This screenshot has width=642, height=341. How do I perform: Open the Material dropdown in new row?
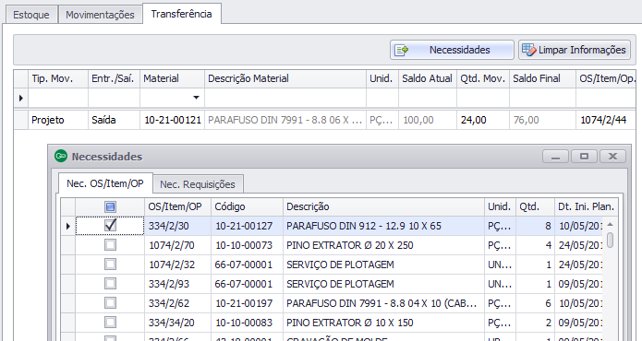pyautogui.click(x=196, y=98)
